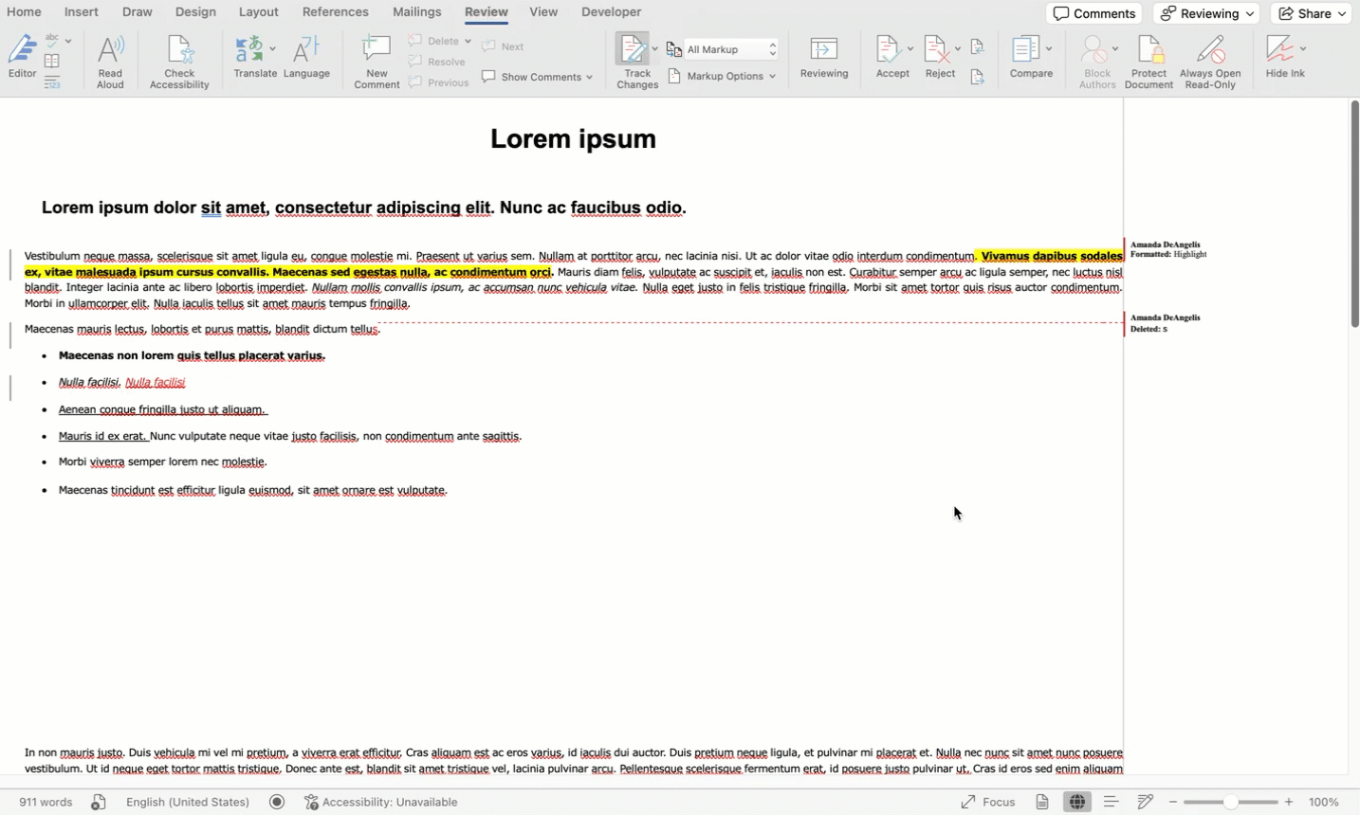The height and width of the screenshot is (815, 1360).
Task: Switch to the Draw tab
Action: tap(138, 12)
